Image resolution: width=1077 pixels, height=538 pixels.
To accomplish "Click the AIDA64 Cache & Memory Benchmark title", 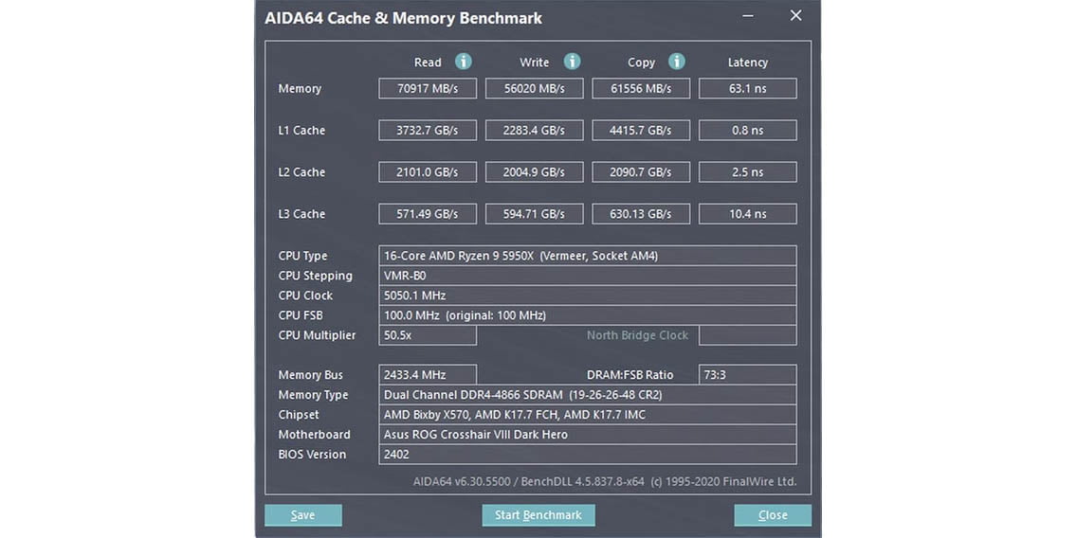I will point(403,18).
